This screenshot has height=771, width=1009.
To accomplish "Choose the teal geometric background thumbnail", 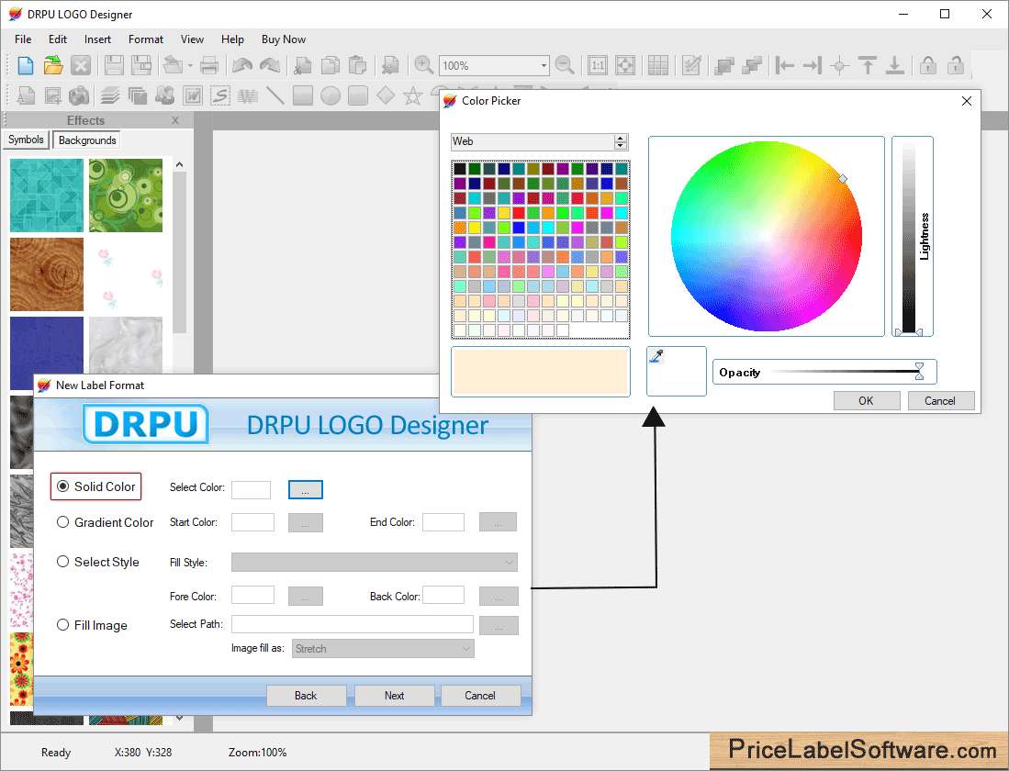I will pyautogui.click(x=47, y=196).
